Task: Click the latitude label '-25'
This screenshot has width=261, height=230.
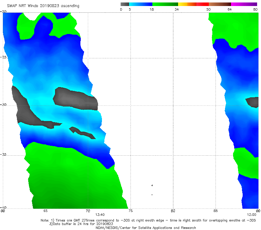Action: (3, 57)
